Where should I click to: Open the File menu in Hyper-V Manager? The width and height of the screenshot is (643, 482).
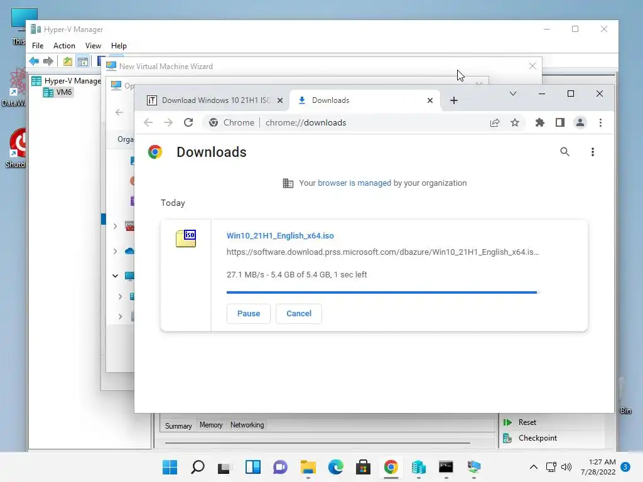[x=38, y=45]
